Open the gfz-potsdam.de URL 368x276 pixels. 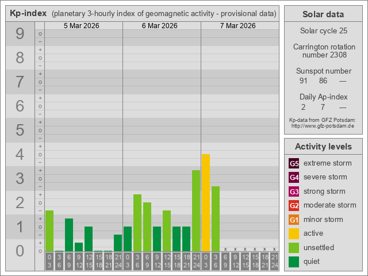(323, 125)
